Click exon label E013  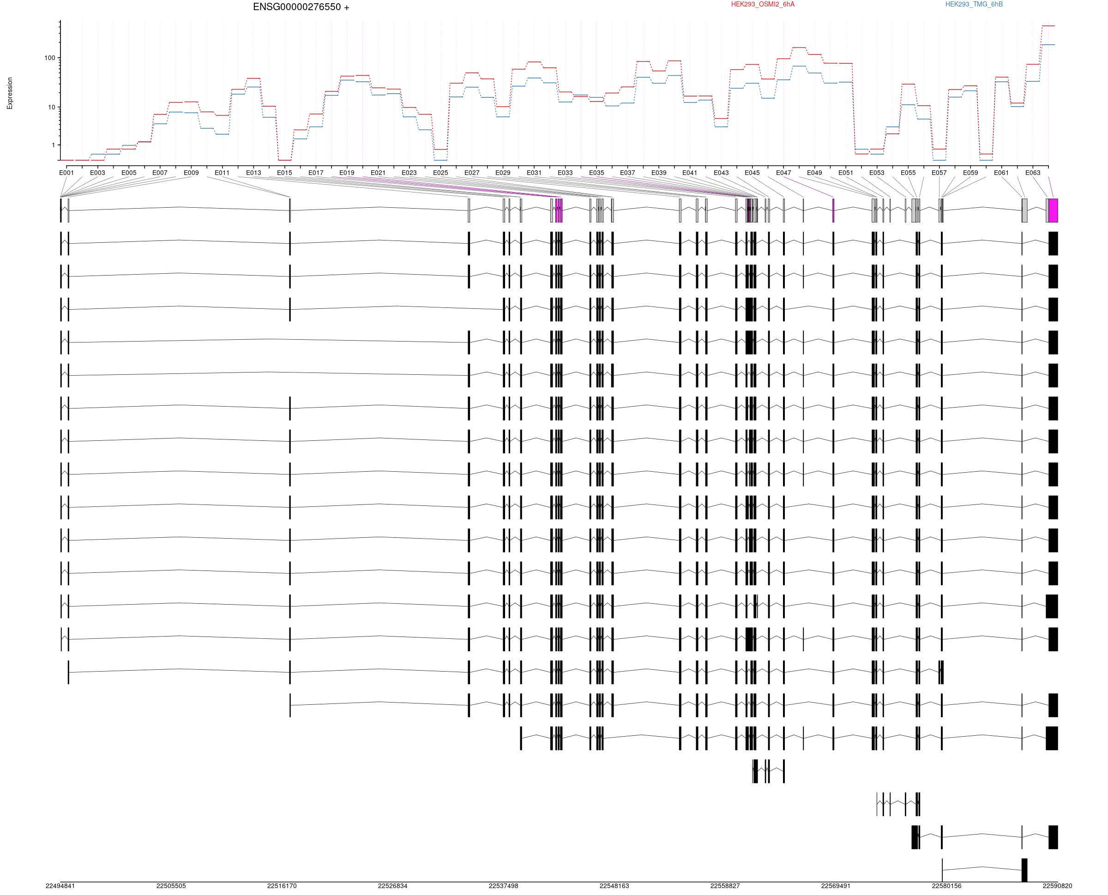point(253,173)
